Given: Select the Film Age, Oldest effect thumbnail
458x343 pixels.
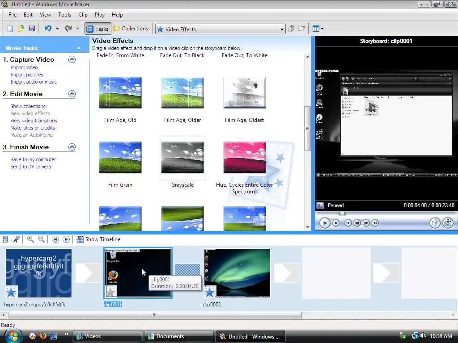Looking at the screenshot, I should [x=245, y=92].
